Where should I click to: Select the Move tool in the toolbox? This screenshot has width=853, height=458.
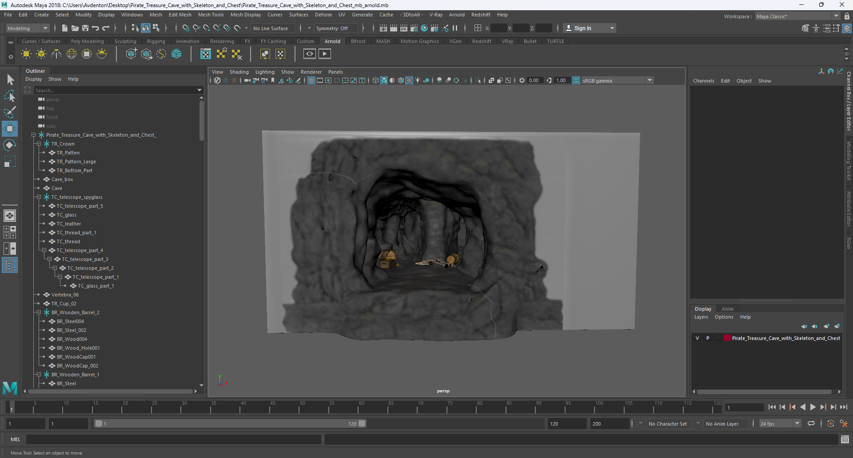[10, 129]
